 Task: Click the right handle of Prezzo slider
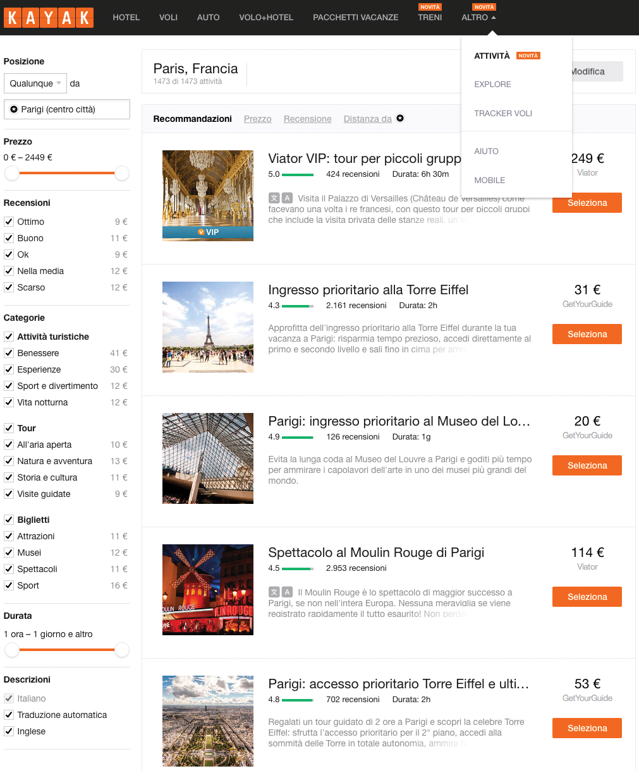[x=122, y=173]
